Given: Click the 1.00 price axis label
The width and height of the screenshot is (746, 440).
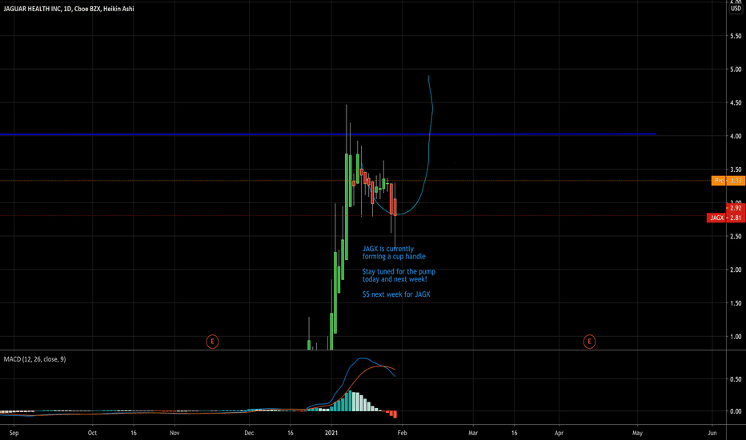Looking at the screenshot, I should 736,337.
